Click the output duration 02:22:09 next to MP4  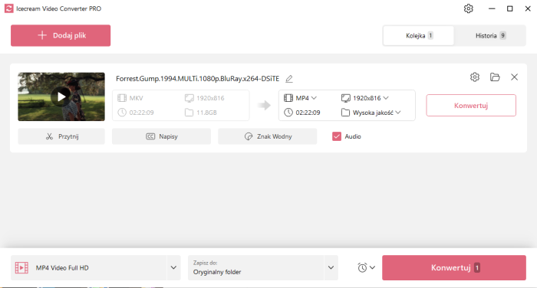click(x=308, y=113)
